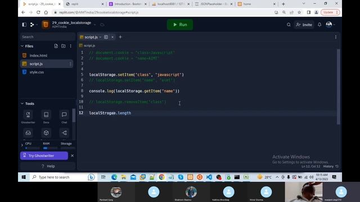Create a new folder icon
The width and height of the screenshot is (360, 202).
coord(64,46)
